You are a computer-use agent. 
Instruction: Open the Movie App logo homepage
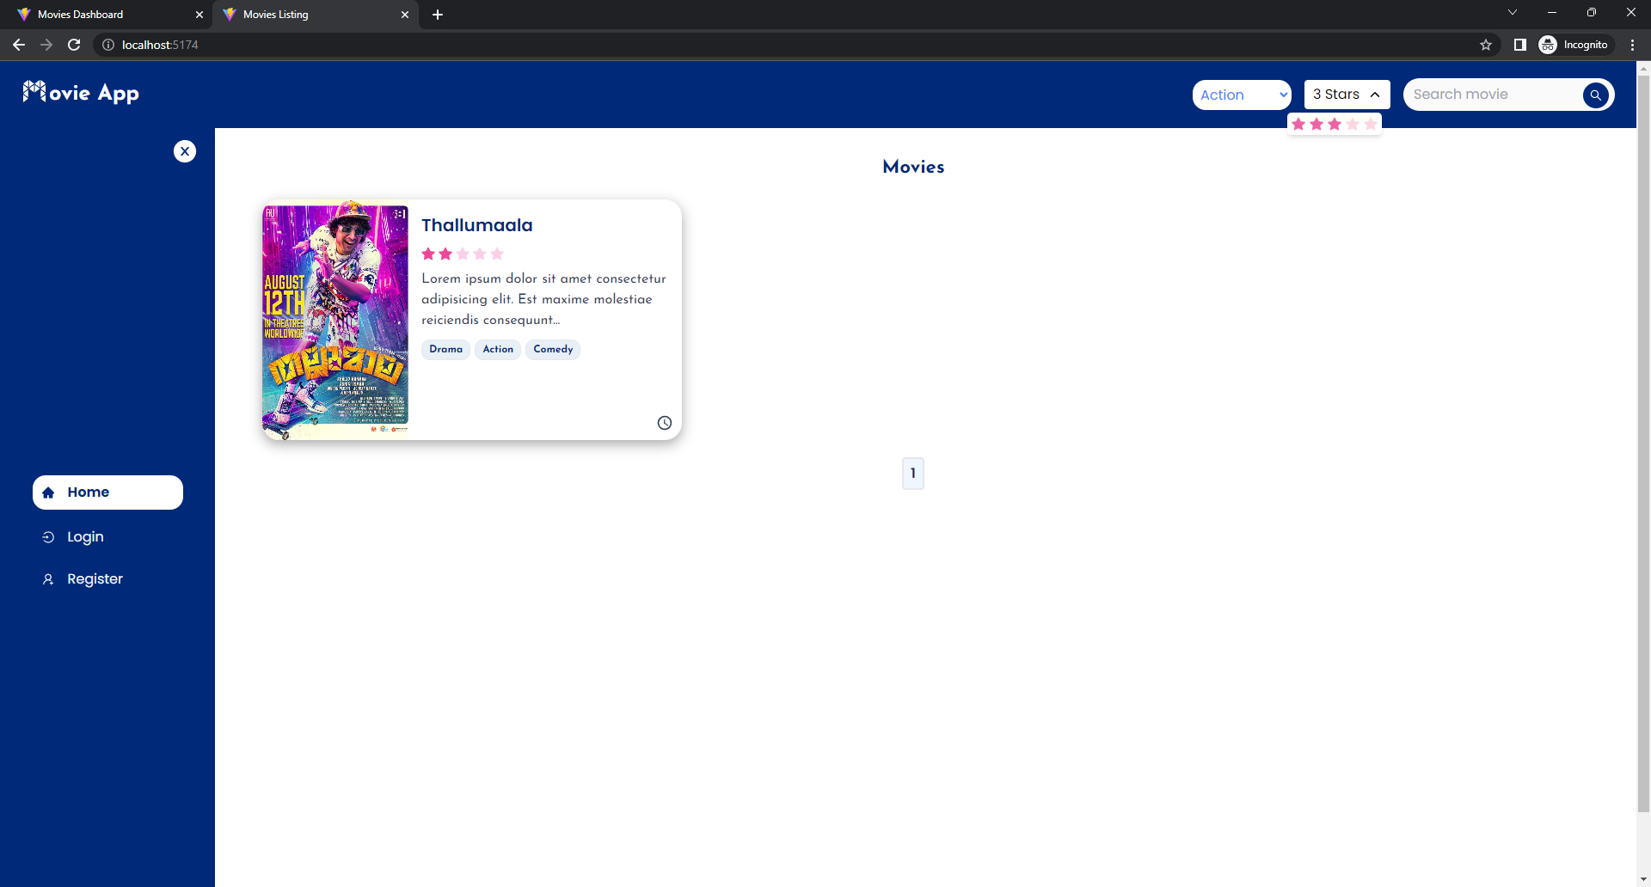pos(80,93)
